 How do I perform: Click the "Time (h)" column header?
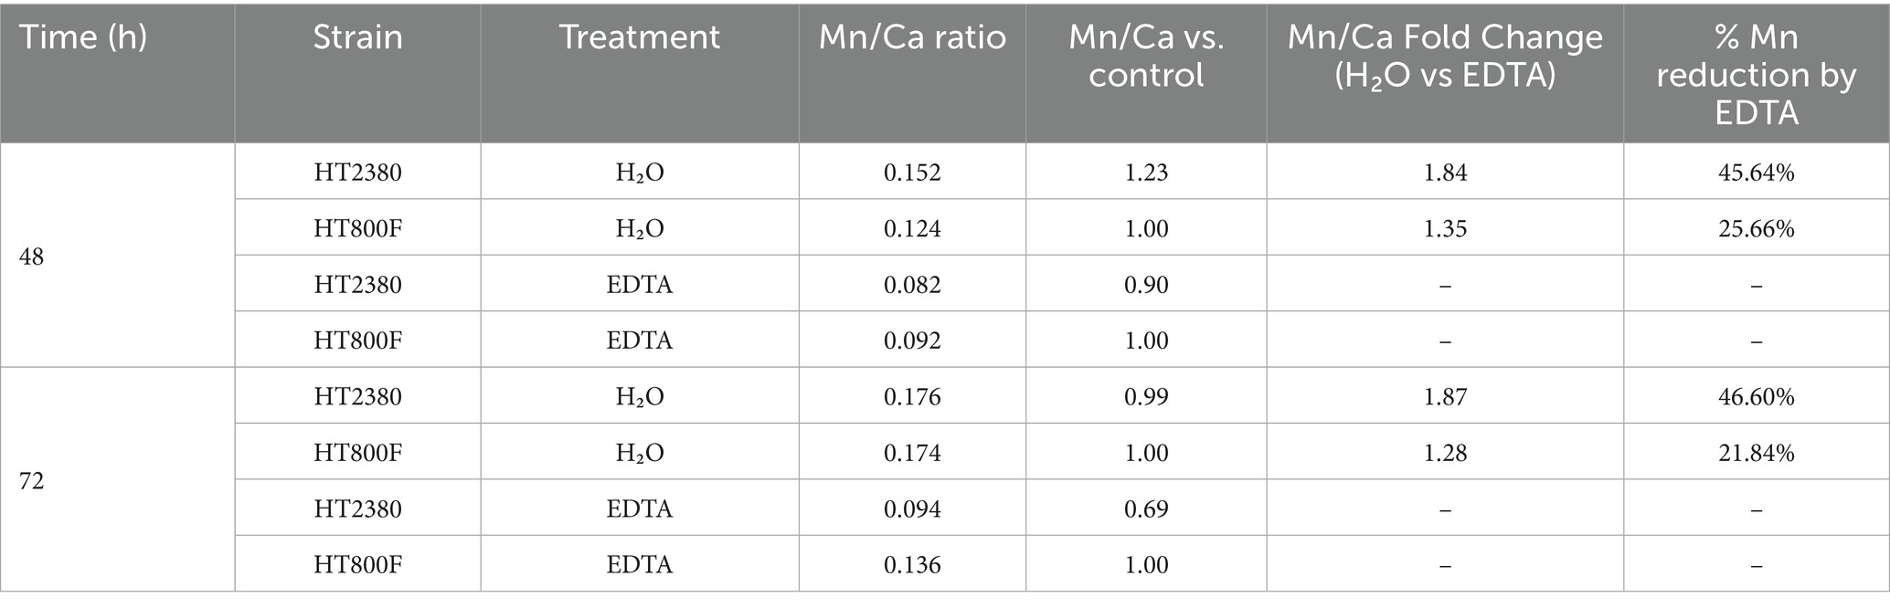point(83,37)
